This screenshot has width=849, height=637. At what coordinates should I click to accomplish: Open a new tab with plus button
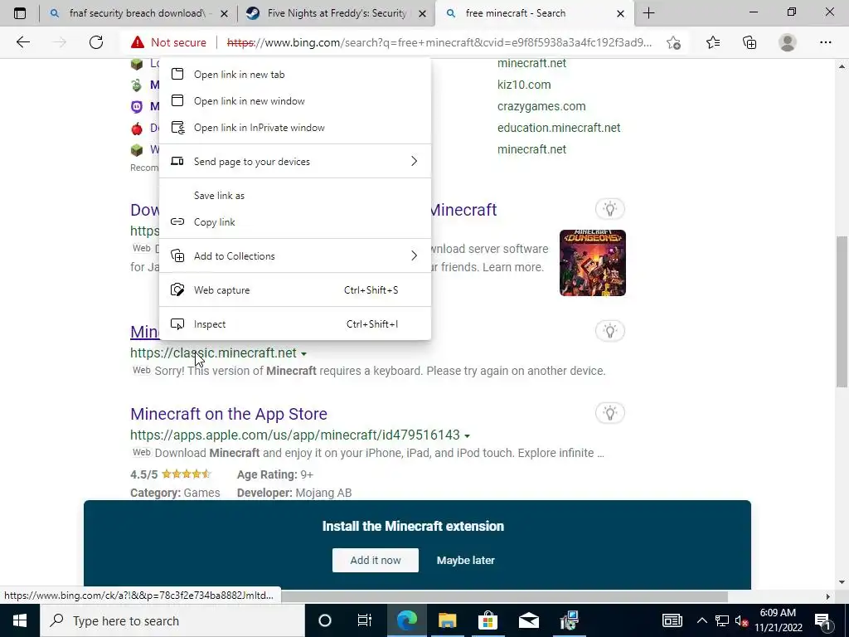[x=648, y=13]
